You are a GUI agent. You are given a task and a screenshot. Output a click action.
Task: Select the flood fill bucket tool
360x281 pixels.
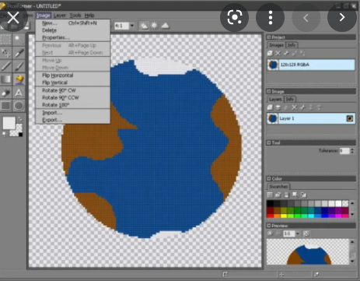[x=19, y=79]
